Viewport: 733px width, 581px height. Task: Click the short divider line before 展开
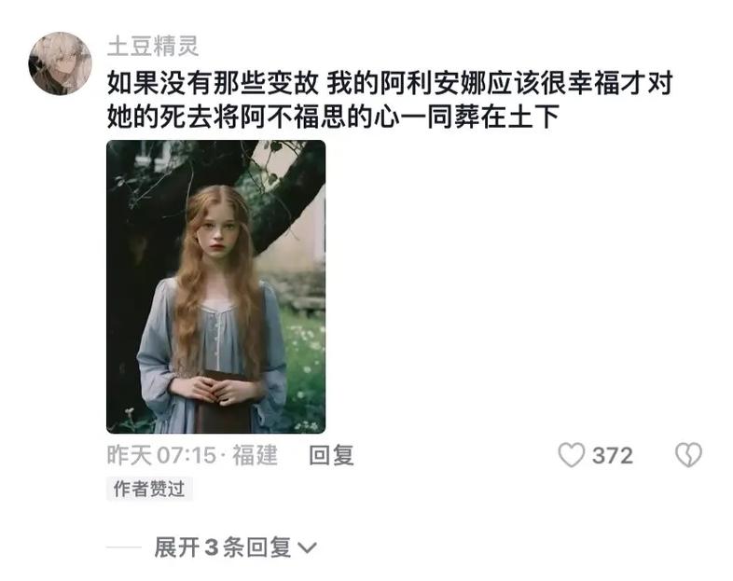pyautogui.click(x=124, y=546)
